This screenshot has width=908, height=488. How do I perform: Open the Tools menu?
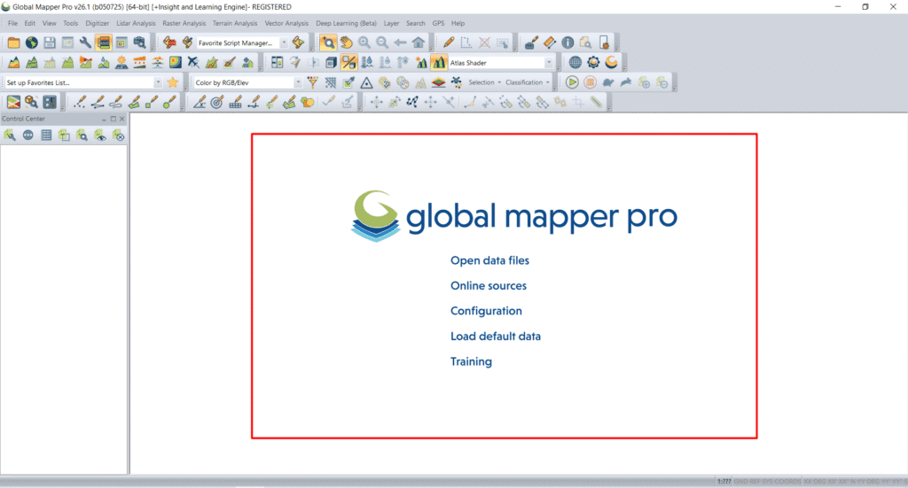[x=71, y=23]
